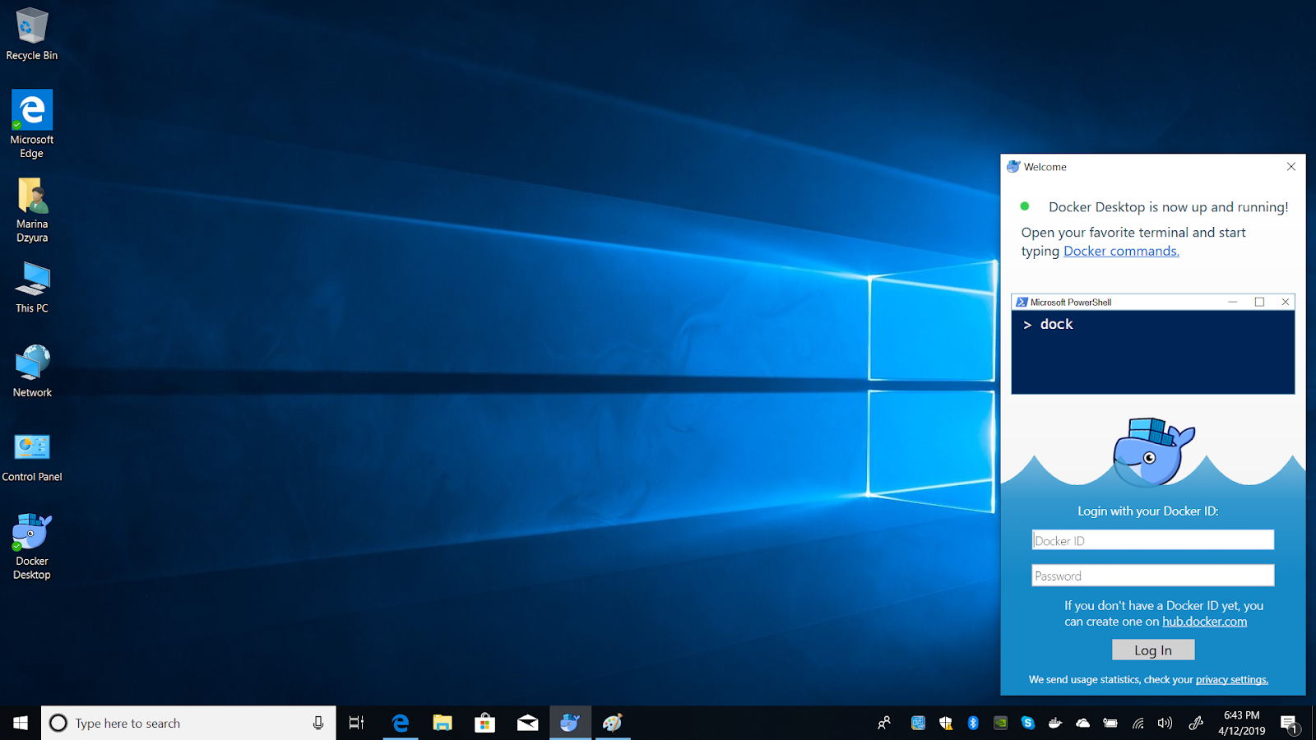Image resolution: width=1316 pixels, height=740 pixels.
Task: Click the Docker whale icon in system tray
Action: tap(1055, 724)
